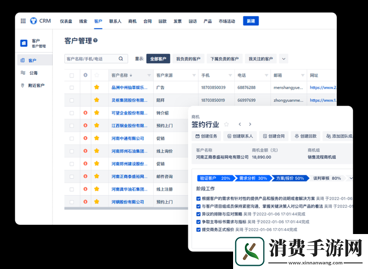Open the 手机 column filter
This screenshot has height=269, width=368.
(x=230, y=75)
